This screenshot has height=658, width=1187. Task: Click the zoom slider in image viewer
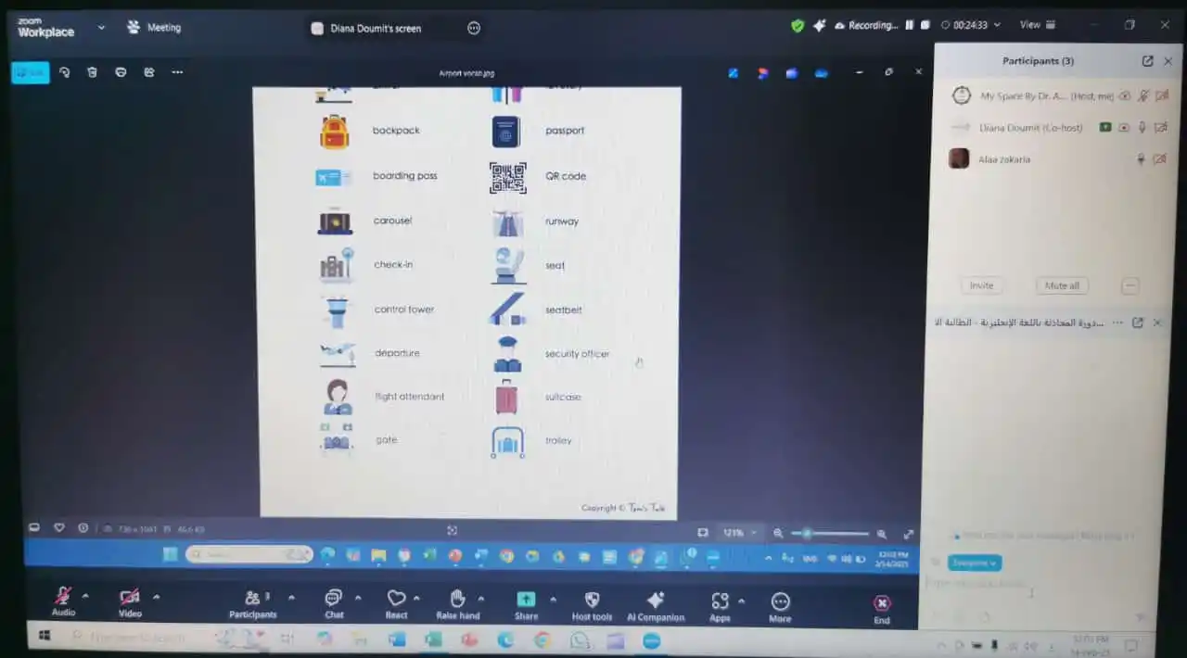[x=830, y=534]
